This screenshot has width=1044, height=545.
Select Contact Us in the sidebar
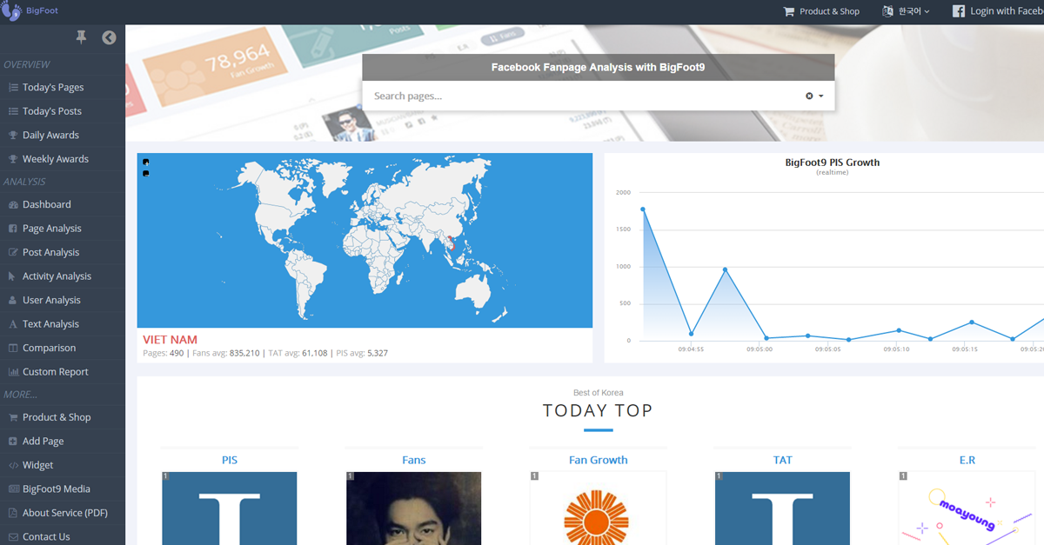click(63, 536)
